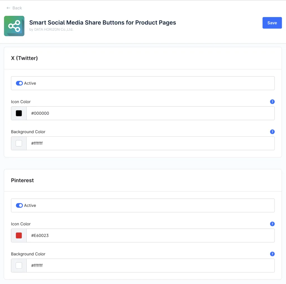Viewport: 286px width, 284px height.
Task: Toggle X (Twitter) Active switch off
Action: [19, 83]
